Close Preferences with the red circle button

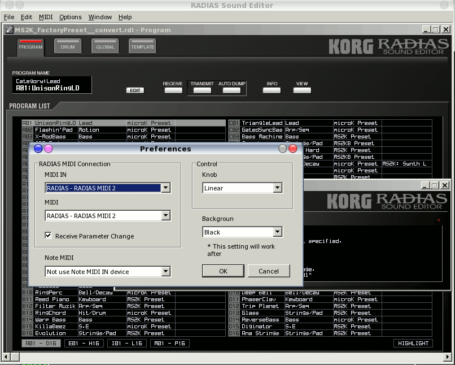click(x=293, y=149)
